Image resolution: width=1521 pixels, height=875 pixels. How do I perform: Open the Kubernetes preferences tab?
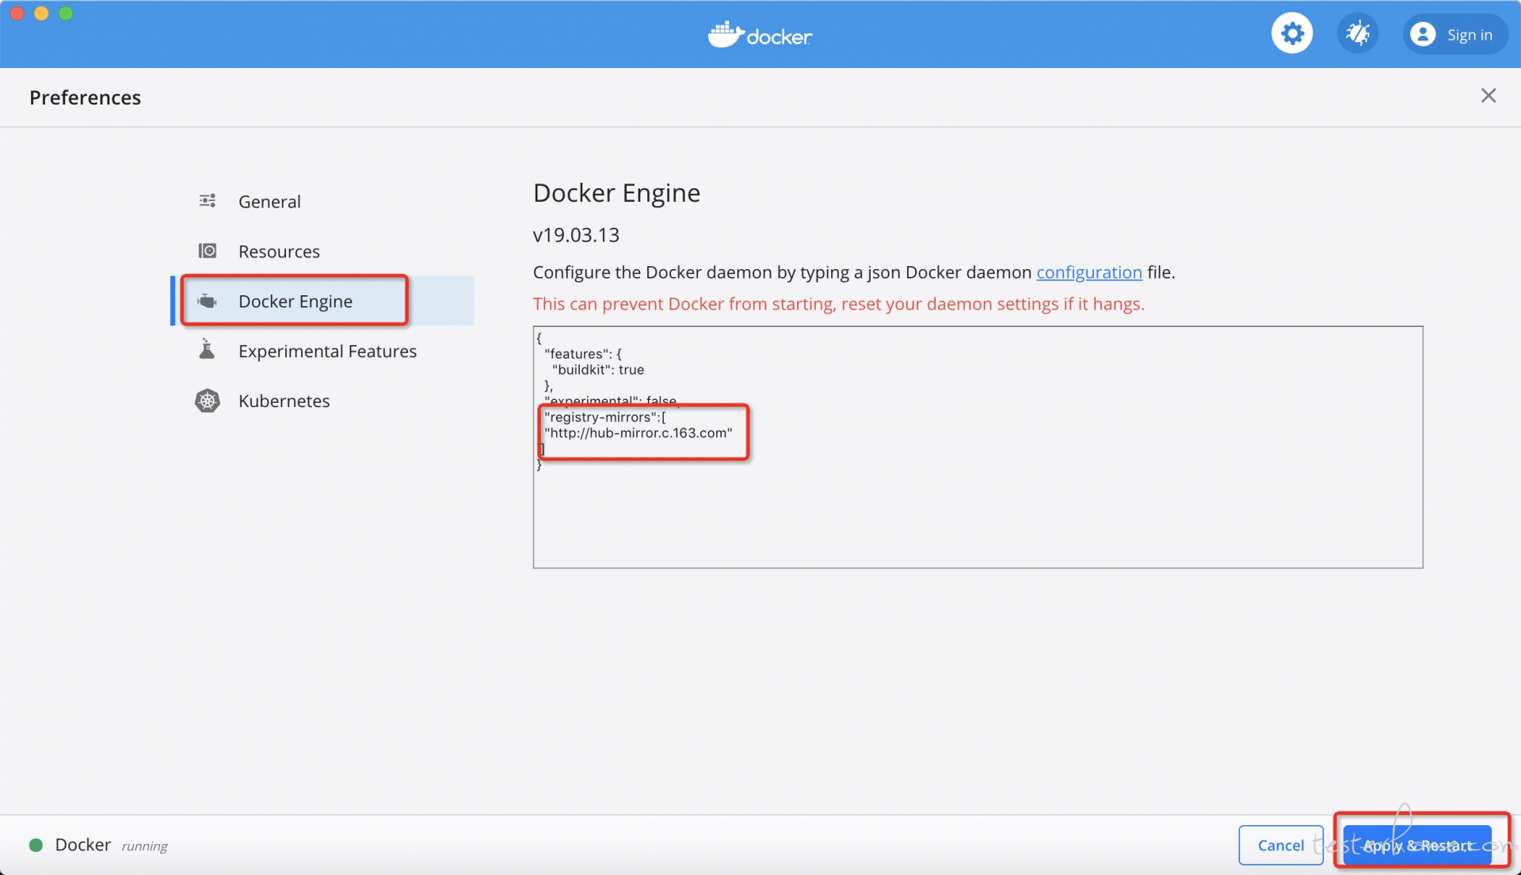pos(323,401)
